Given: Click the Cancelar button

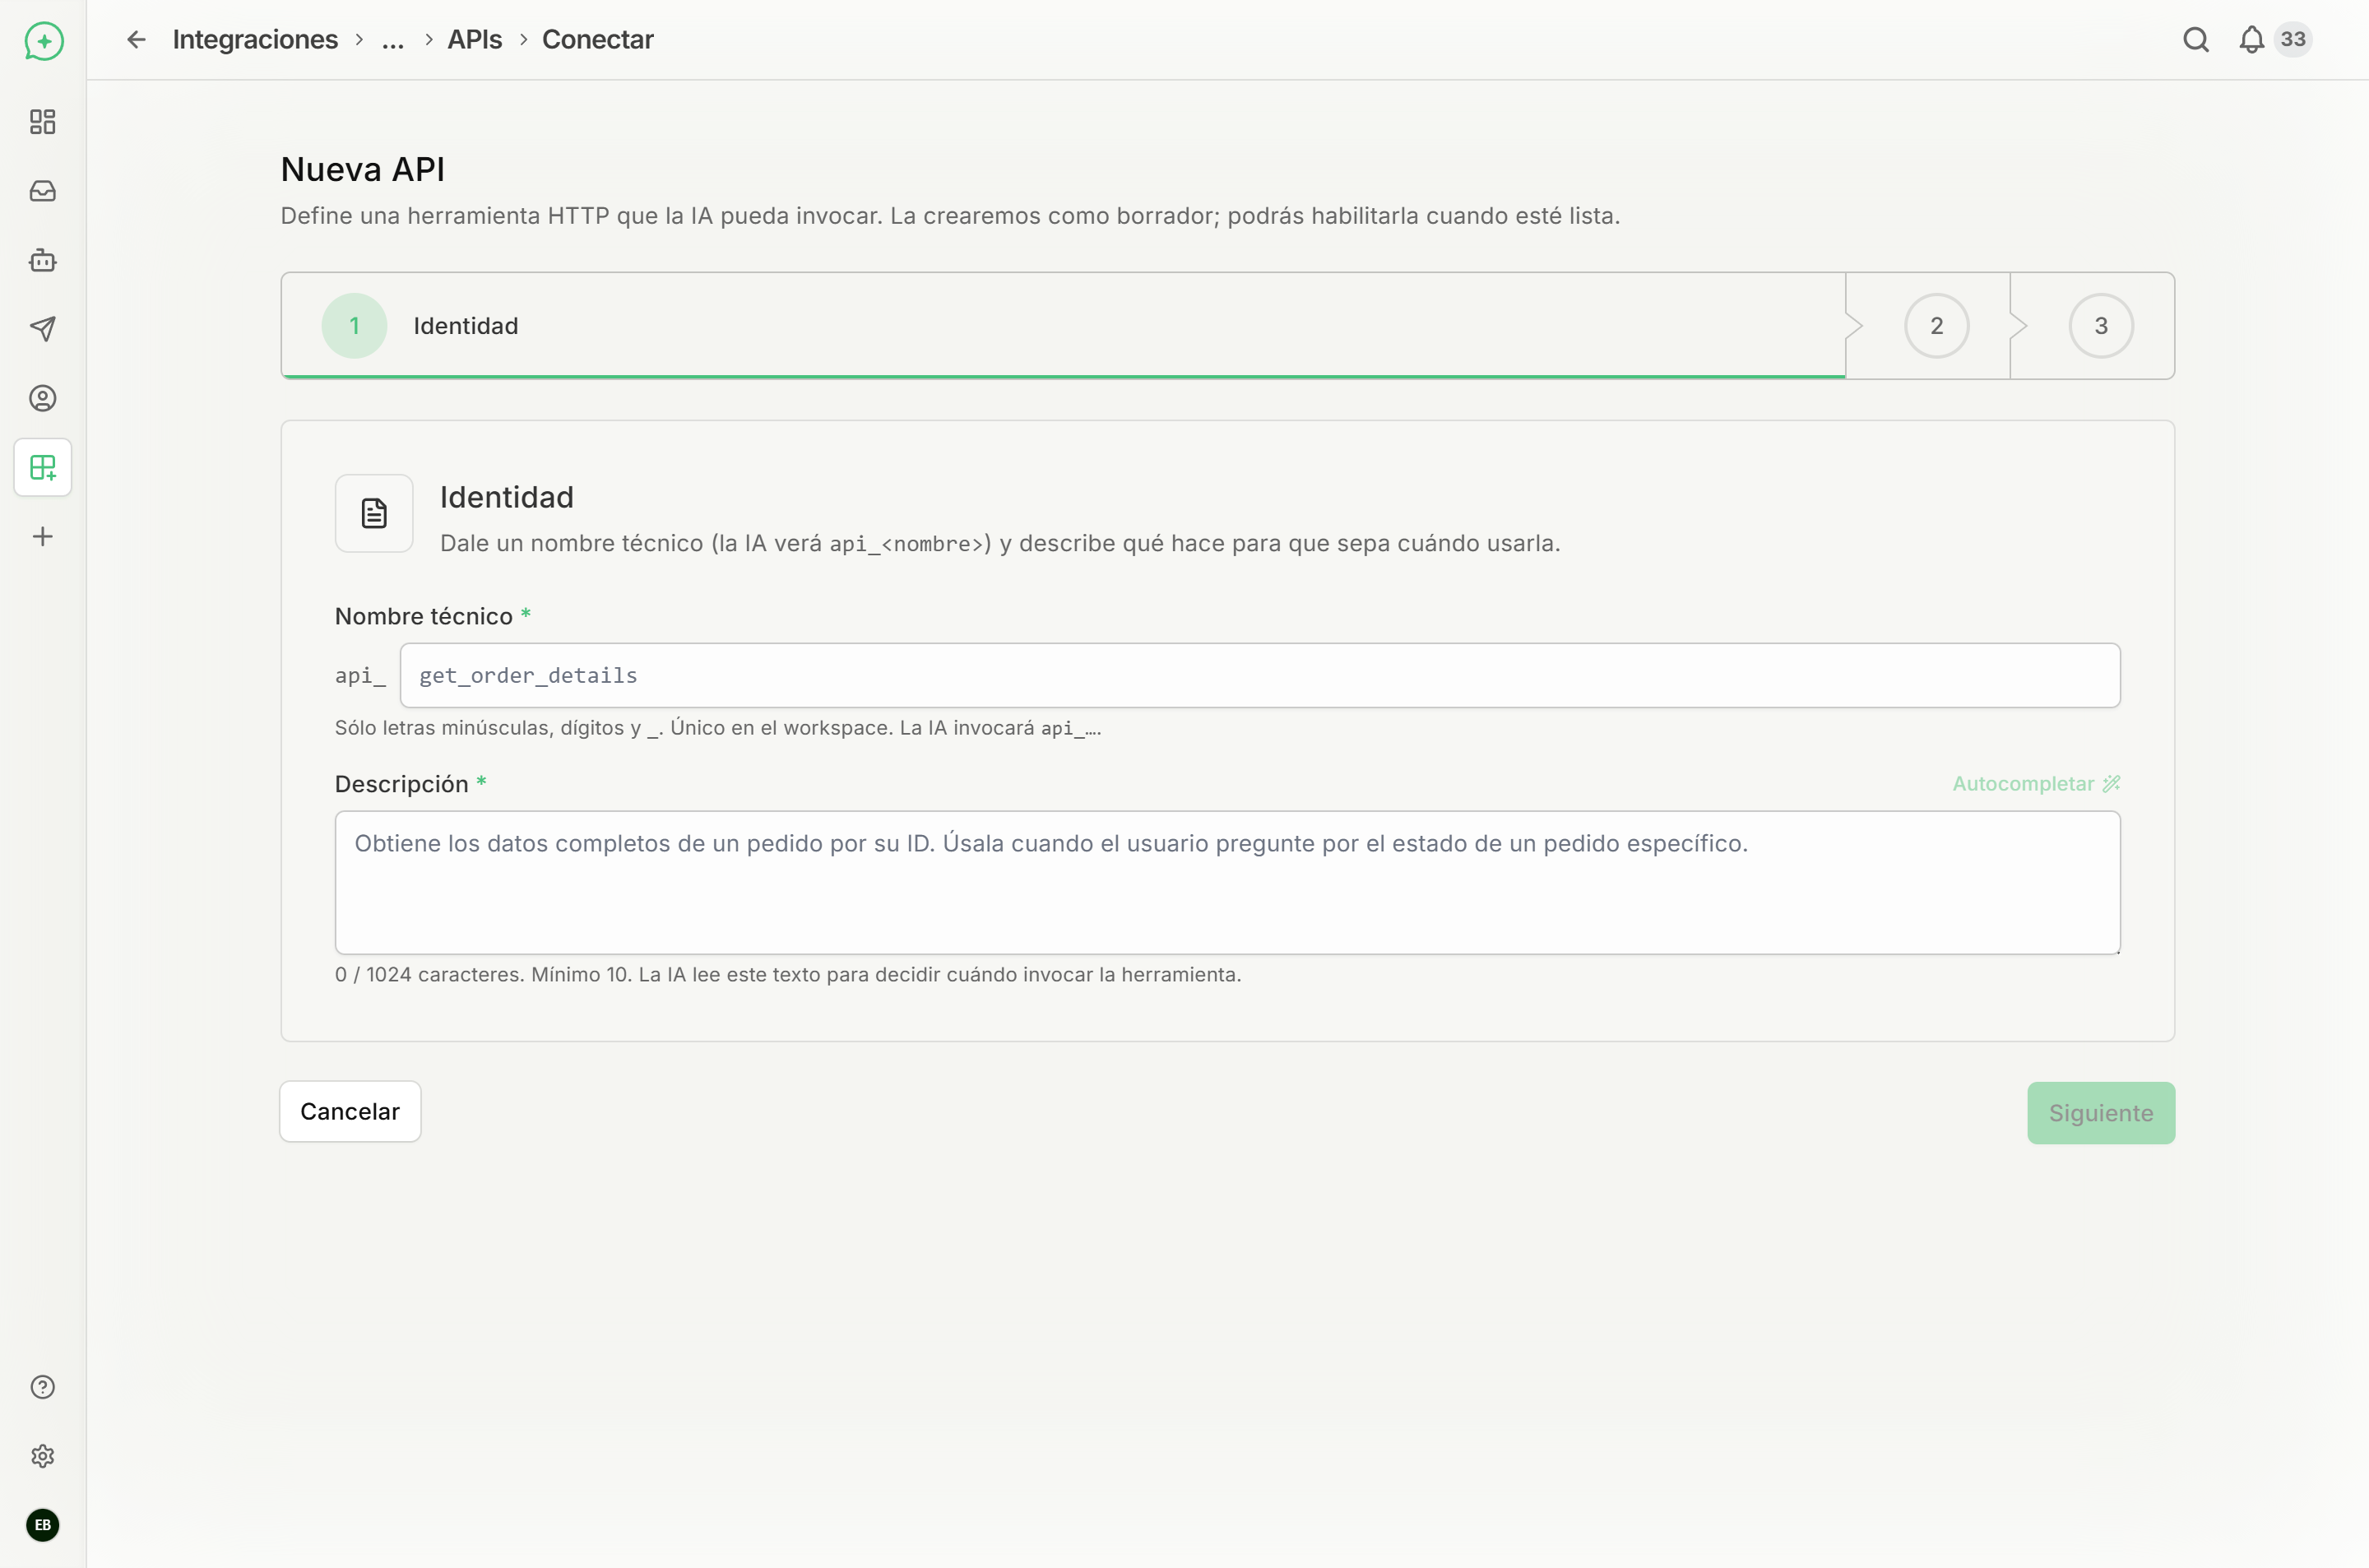Looking at the screenshot, I should point(350,1111).
